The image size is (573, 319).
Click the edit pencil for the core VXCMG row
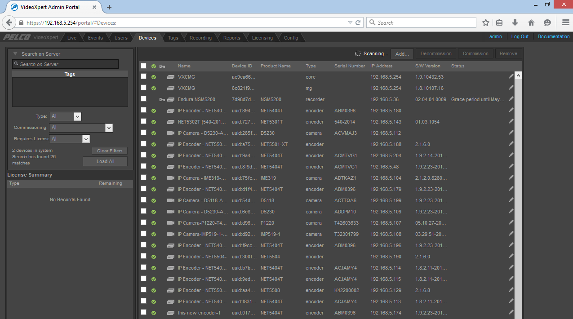coord(511,77)
